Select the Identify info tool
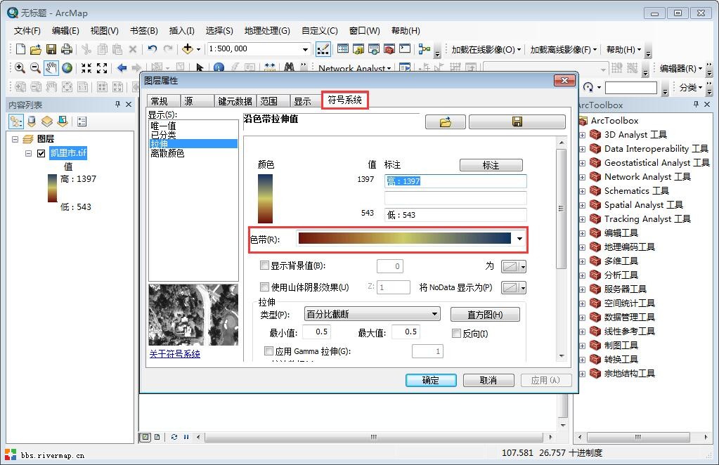This screenshot has height=465, width=719. (219, 68)
